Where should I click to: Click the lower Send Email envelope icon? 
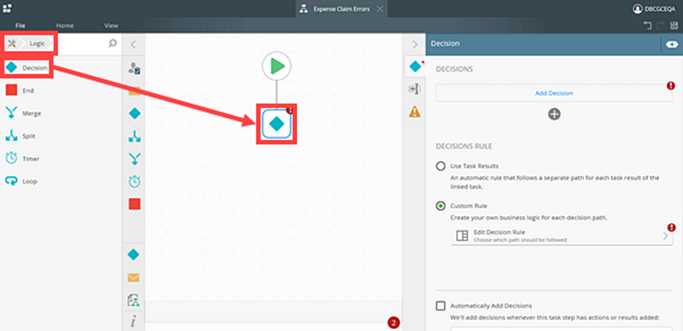coord(133,277)
